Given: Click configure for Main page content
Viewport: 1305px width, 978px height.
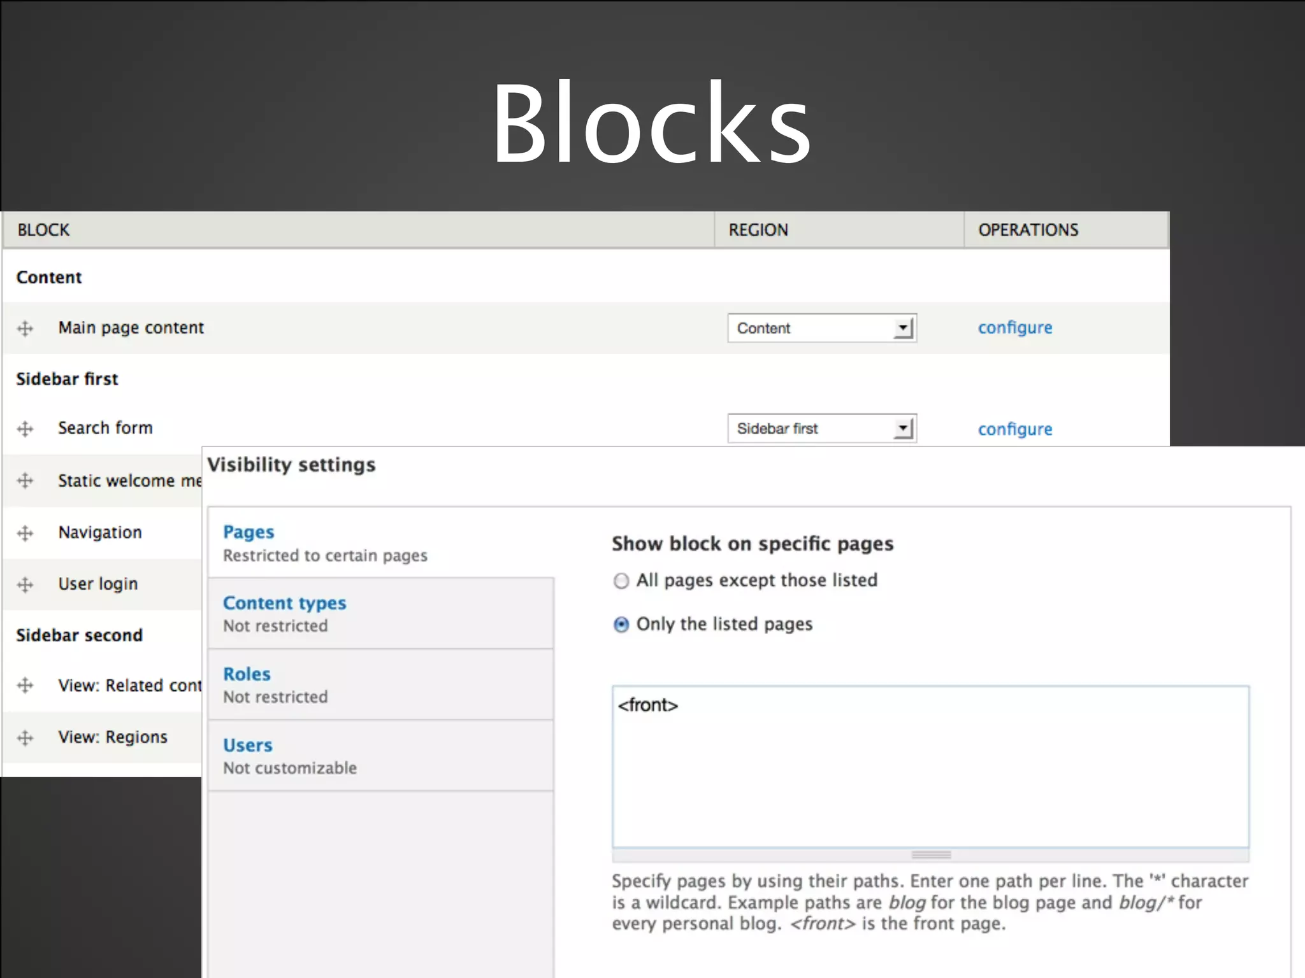Looking at the screenshot, I should click(x=1015, y=328).
